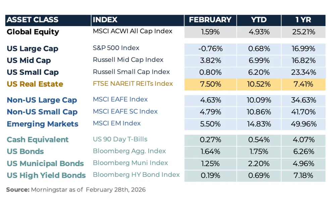Click S&P 500 February return -0.76%
This screenshot has height=211, width=332.
tap(210, 49)
